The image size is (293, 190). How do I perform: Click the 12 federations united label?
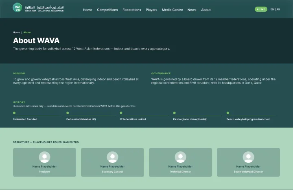coord(133,119)
